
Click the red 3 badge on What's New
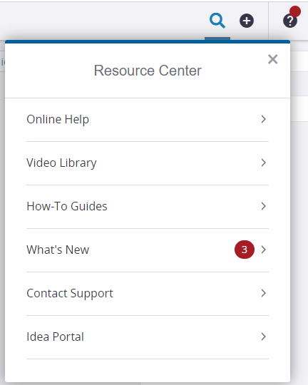245,250
